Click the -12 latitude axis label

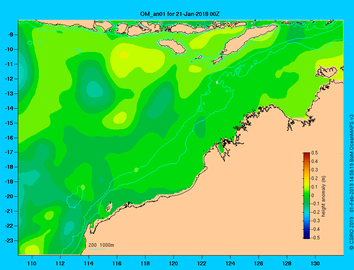[9, 79]
